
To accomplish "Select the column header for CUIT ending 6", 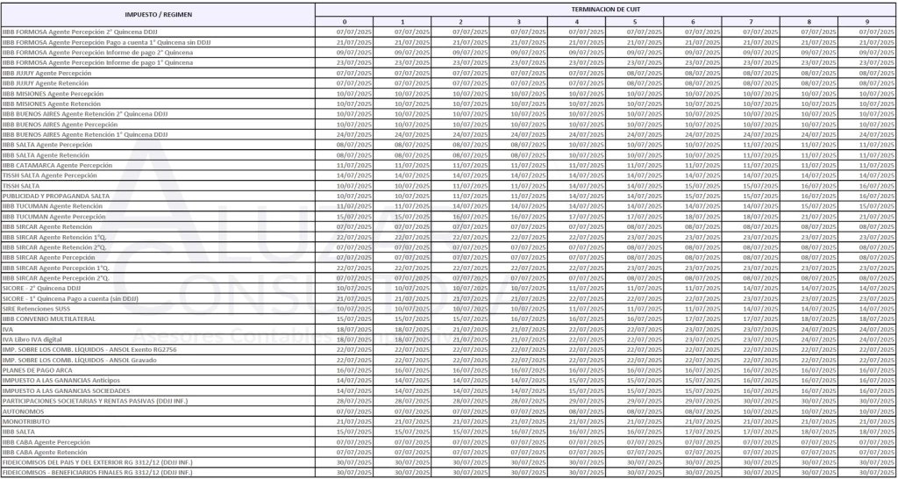I will pos(693,22).
